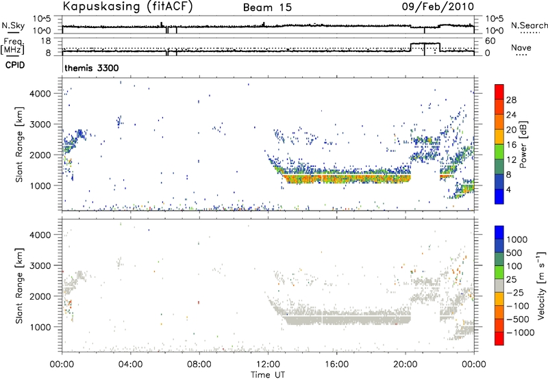Click the "08:00" time axis label
548x379 pixels.
(199, 365)
